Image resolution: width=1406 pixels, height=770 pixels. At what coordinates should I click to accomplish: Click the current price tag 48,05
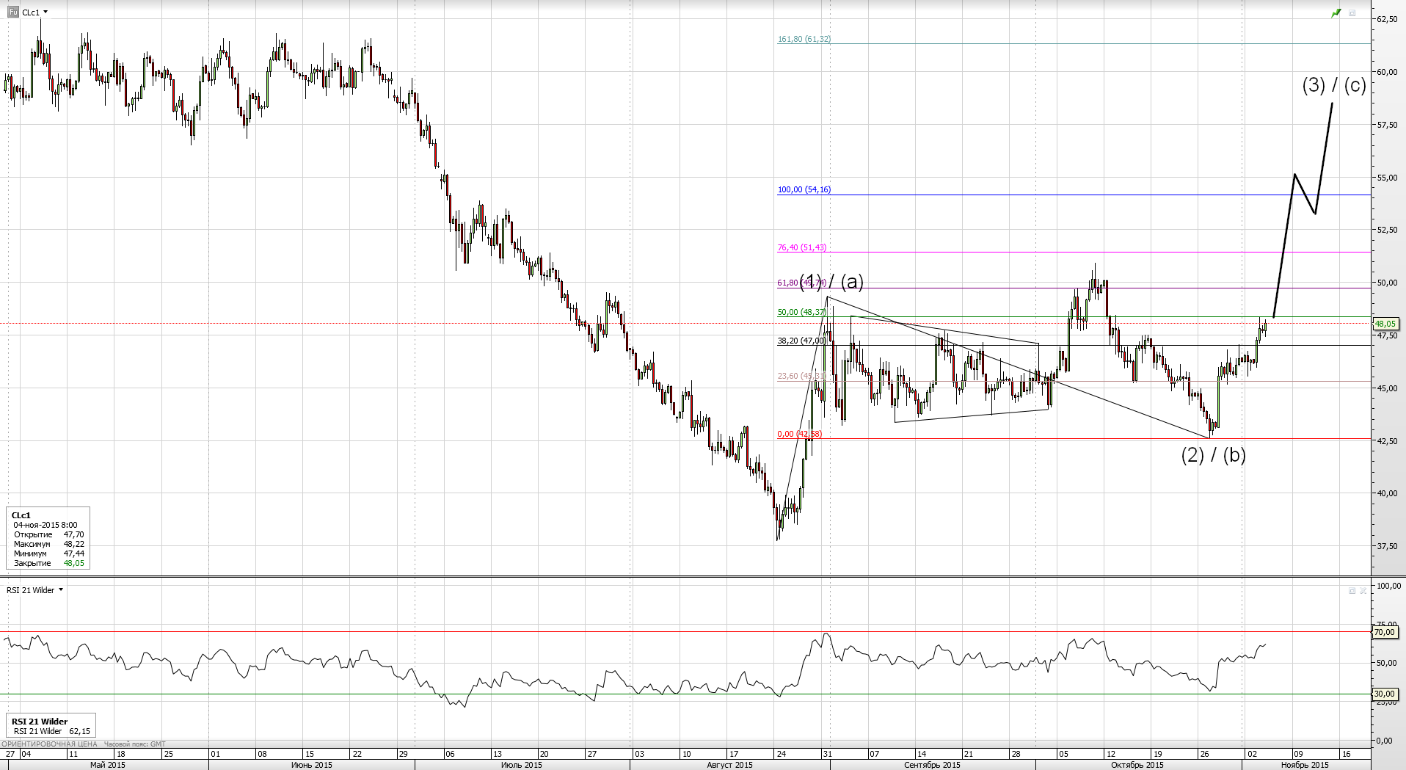1385,324
